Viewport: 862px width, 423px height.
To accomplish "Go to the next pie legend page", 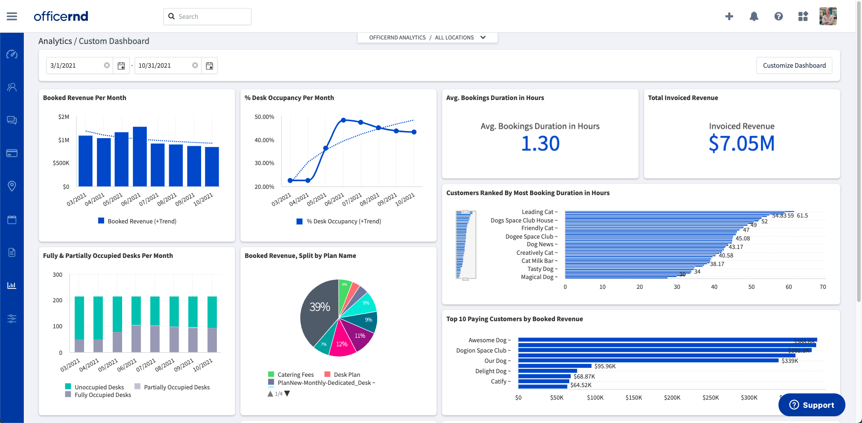I will pos(287,393).
